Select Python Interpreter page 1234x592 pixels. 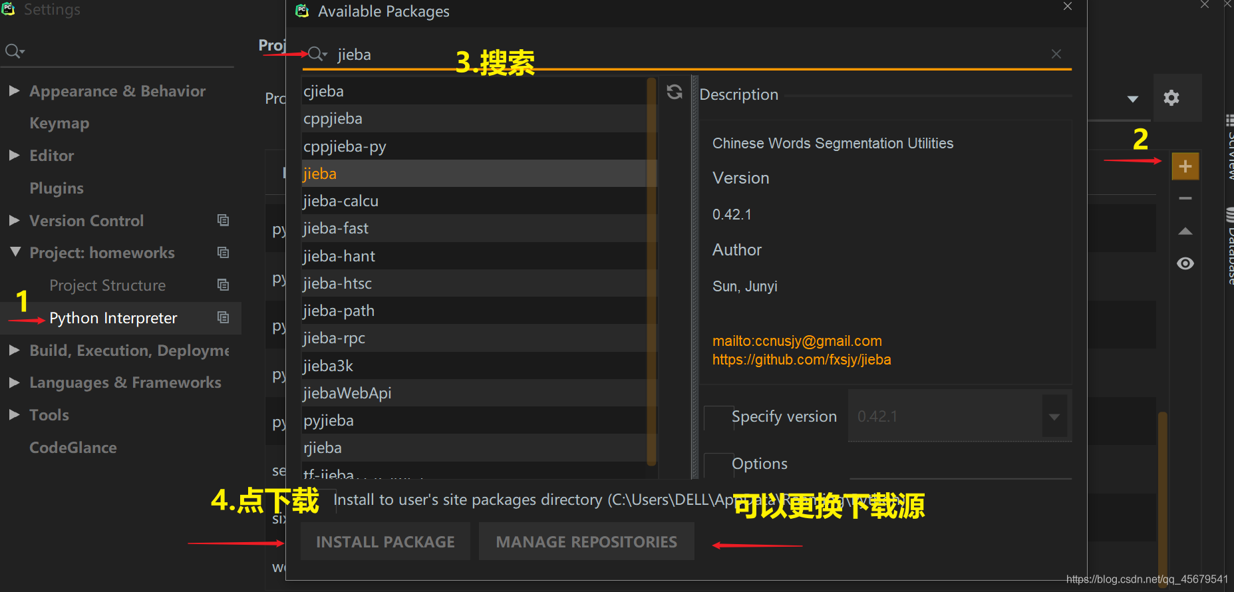(113, 318)
